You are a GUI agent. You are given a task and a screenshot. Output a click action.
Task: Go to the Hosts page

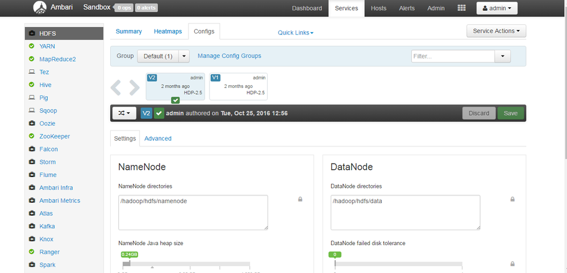378,9
